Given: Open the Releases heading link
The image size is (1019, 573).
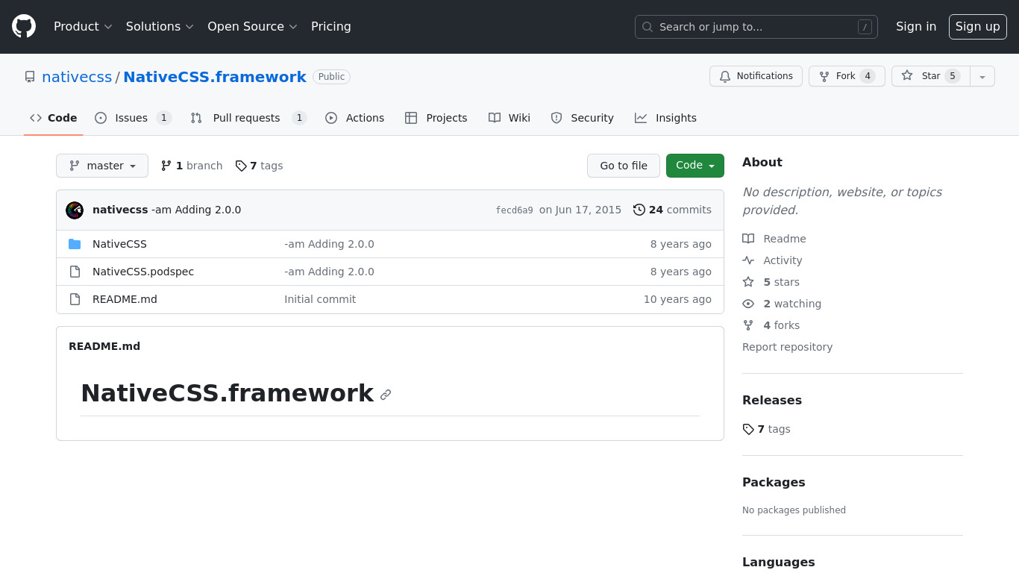Looking at the screenshot, I should pyautogui.click(x=772, y=400).
